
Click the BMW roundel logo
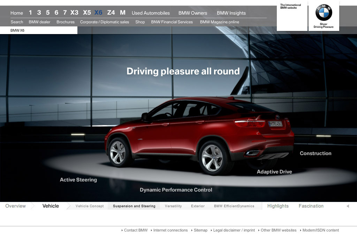[x=324, y=13]
